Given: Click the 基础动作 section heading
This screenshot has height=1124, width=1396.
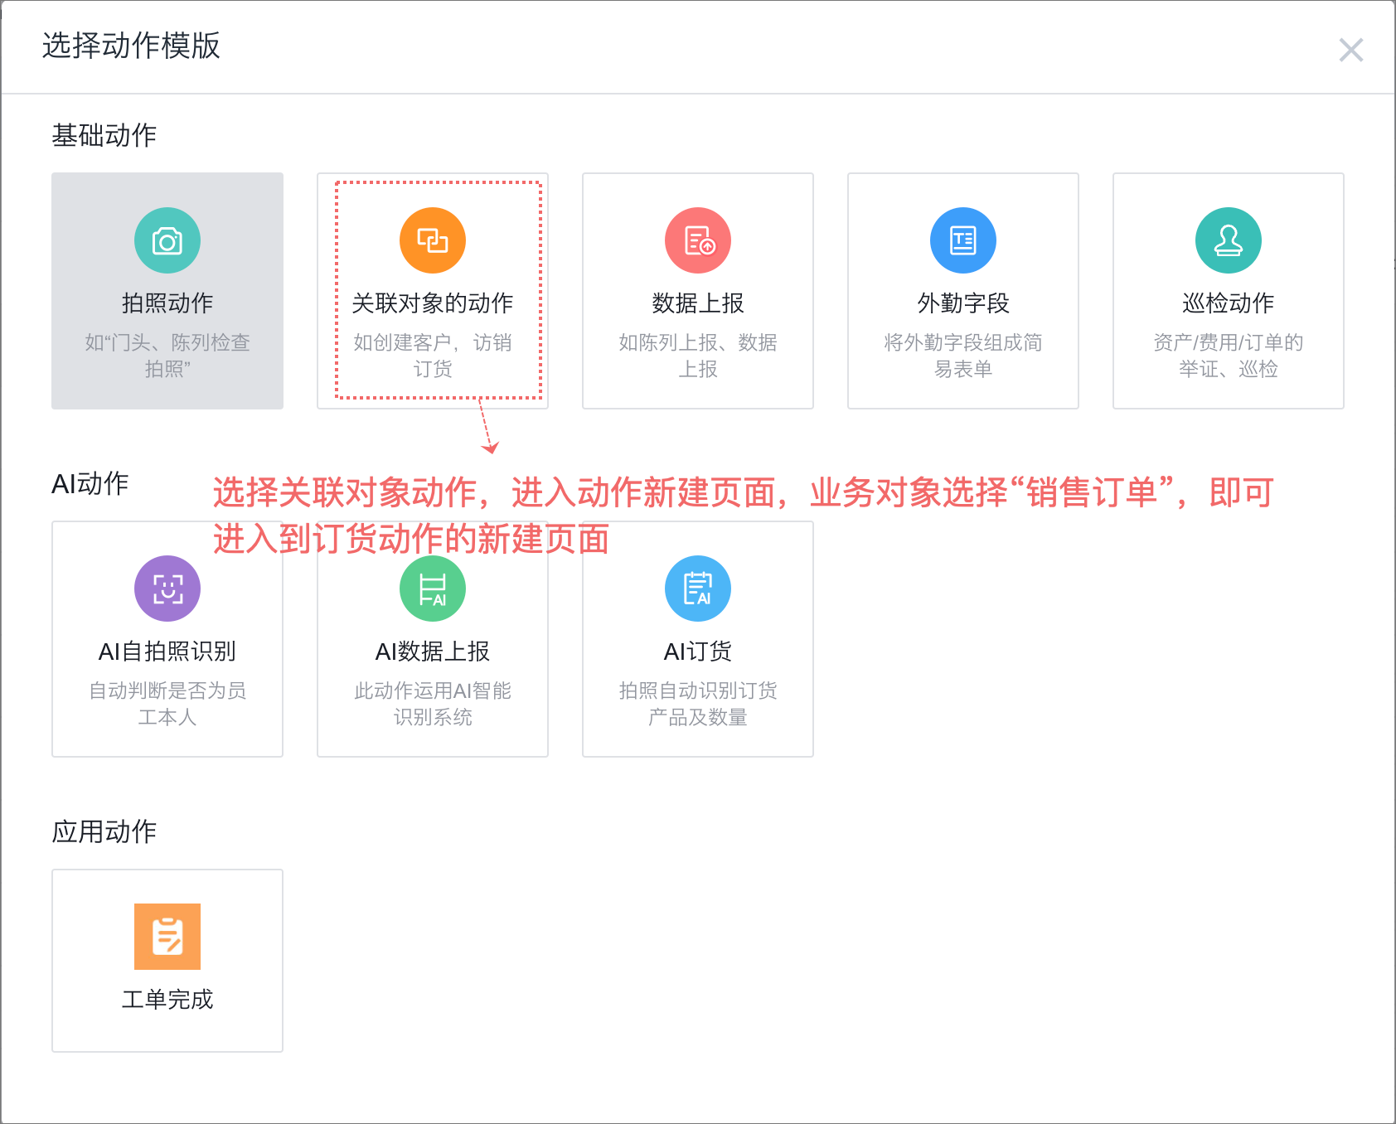Looking at the screenshot, I should (x=104, y=135).
